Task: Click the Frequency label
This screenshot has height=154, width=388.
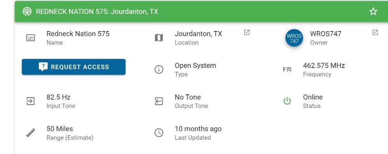Action: coord(317,74)
